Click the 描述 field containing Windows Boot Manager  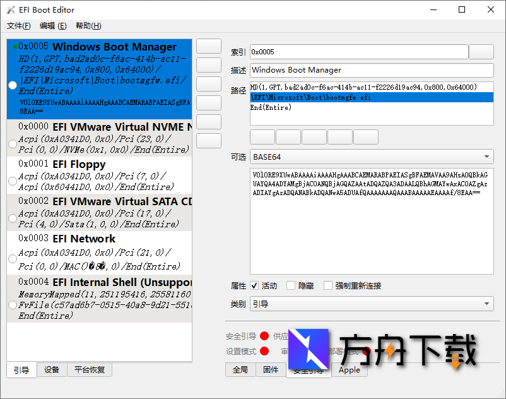[372, 70]
